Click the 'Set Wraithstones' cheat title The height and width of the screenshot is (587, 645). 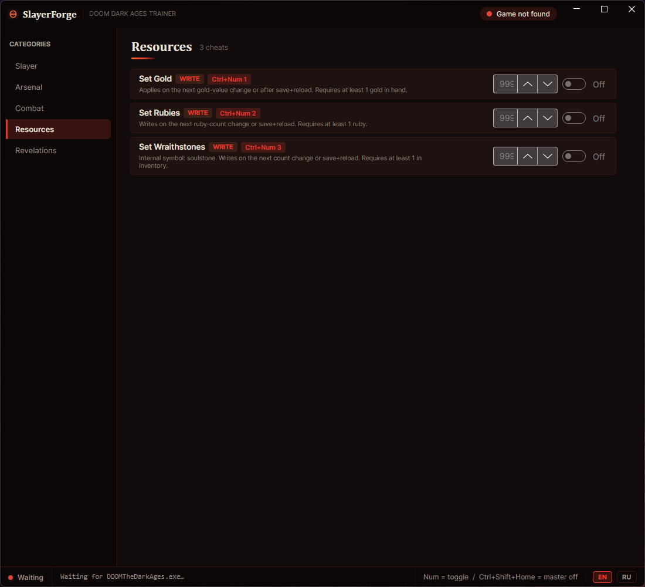coord(172,147)
